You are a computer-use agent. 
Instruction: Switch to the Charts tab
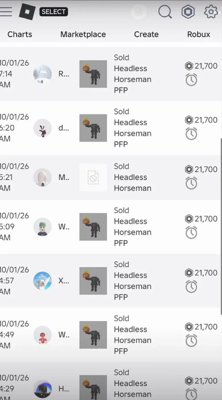(20, 34)
